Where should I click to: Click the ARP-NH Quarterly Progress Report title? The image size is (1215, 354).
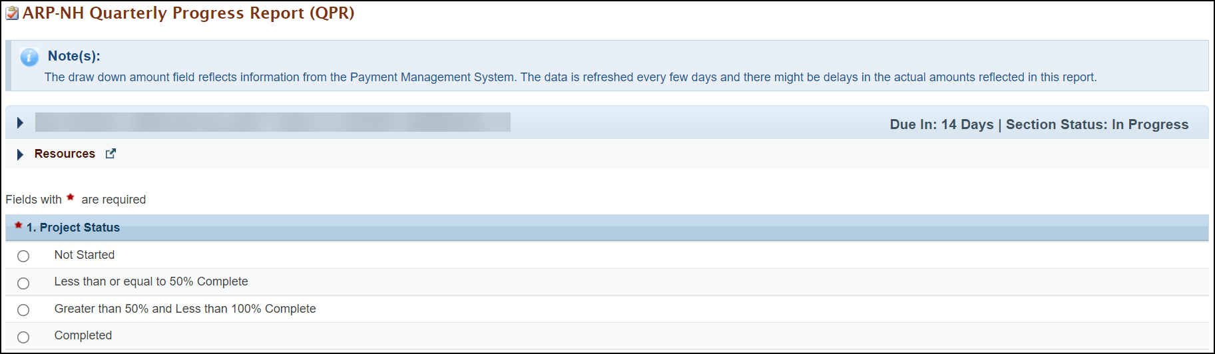pos(188,13)
